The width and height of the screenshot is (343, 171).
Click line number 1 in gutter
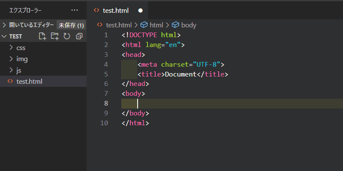pyautogui.click(x=106, y=35)
